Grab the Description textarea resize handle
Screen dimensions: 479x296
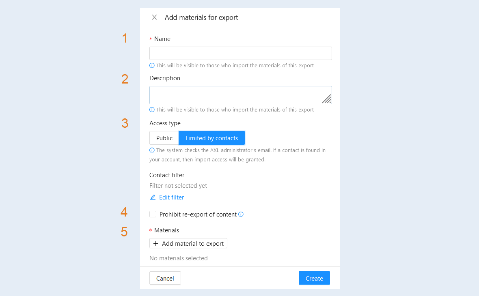tap(327, 99)
